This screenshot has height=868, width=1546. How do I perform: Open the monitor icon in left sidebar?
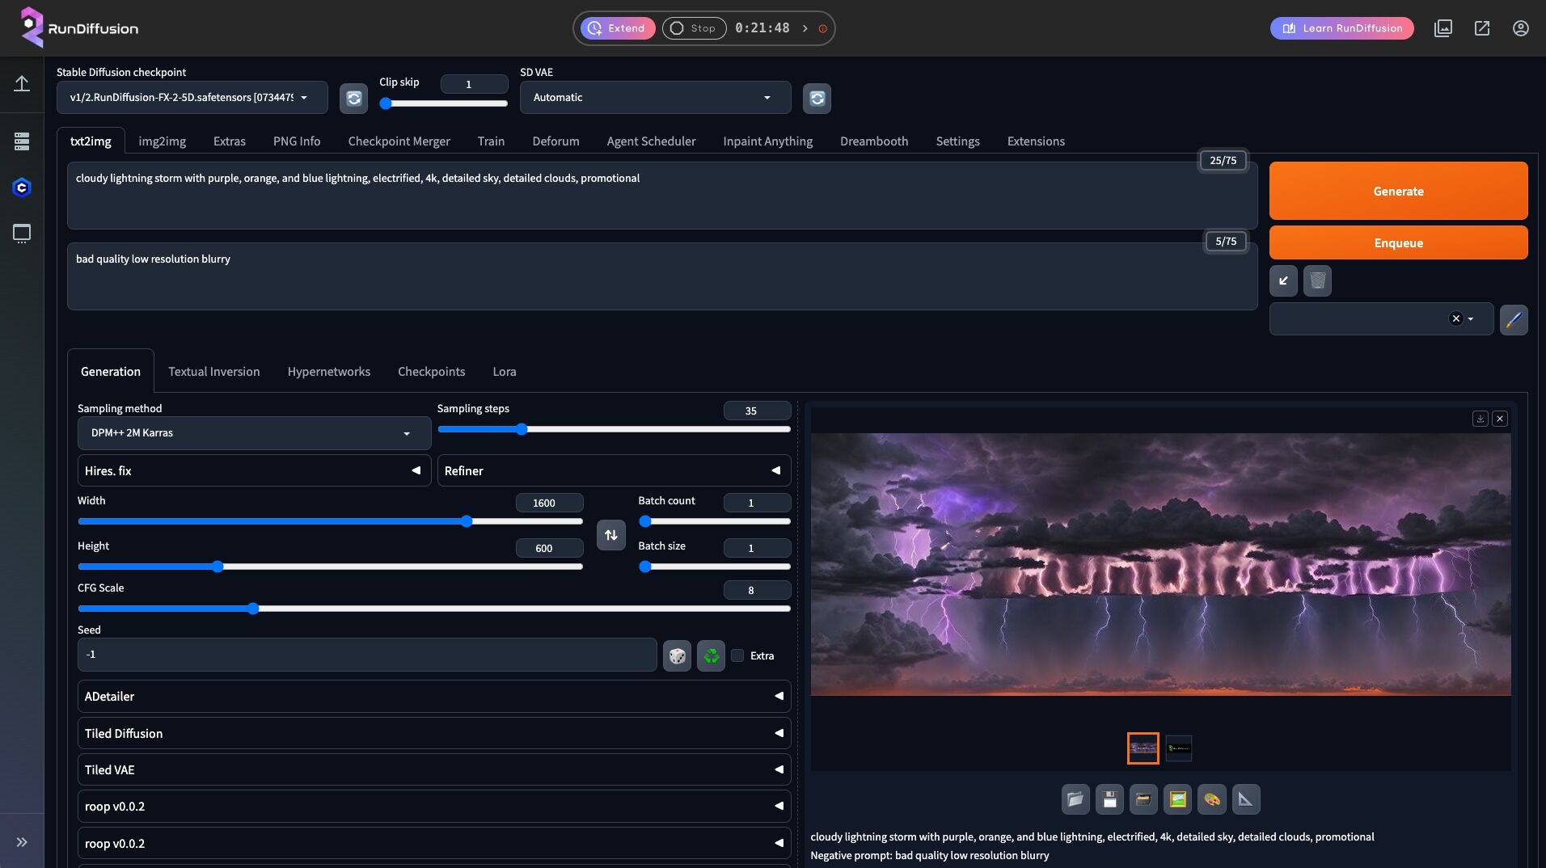(22, 234)
